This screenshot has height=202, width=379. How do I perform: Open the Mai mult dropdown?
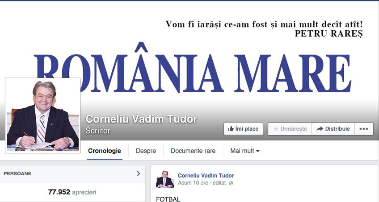[x=245, y=151]
